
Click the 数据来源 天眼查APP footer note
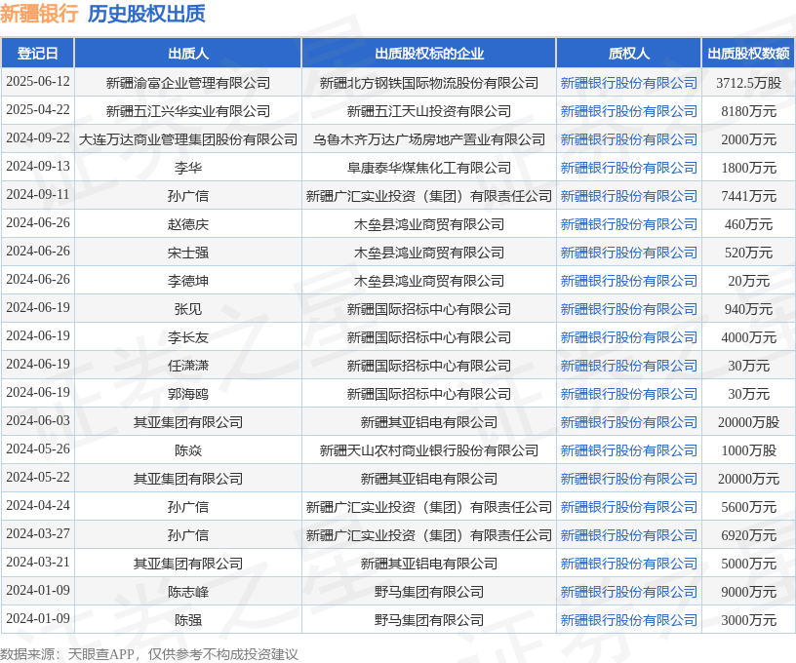(x=149, y=654)
